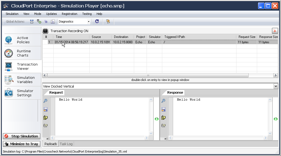281x156 pixels.
Task: Open the Diagnostics dropdown
Action: pyautogui.click(x=89, y=22)
